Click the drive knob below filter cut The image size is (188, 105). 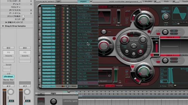point(127,52)
